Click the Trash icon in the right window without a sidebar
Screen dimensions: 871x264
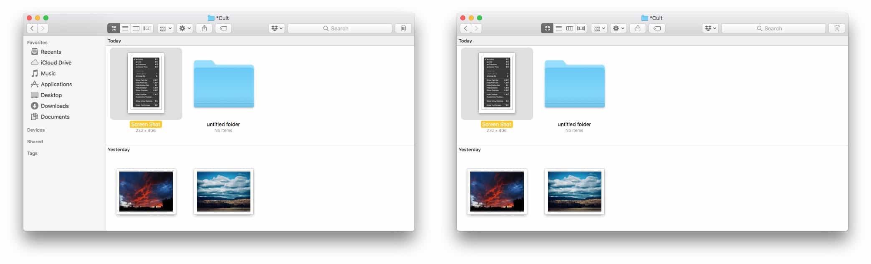tap(837, 28)
